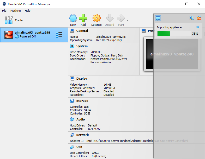This screenshot has height=159, width=205.
Task: Click the USB section plug icon
Action: 72,147
